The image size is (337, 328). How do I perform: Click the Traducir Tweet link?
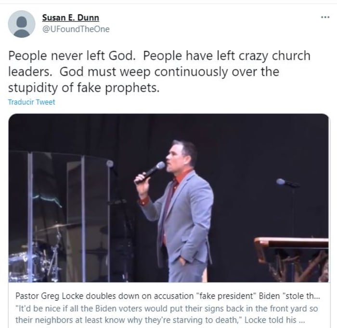[x=32, y=102]
